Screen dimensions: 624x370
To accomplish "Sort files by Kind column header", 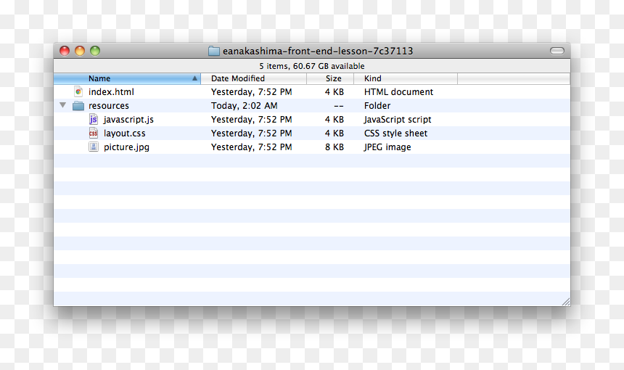I will pyautogui.click(x=406, y=78).
